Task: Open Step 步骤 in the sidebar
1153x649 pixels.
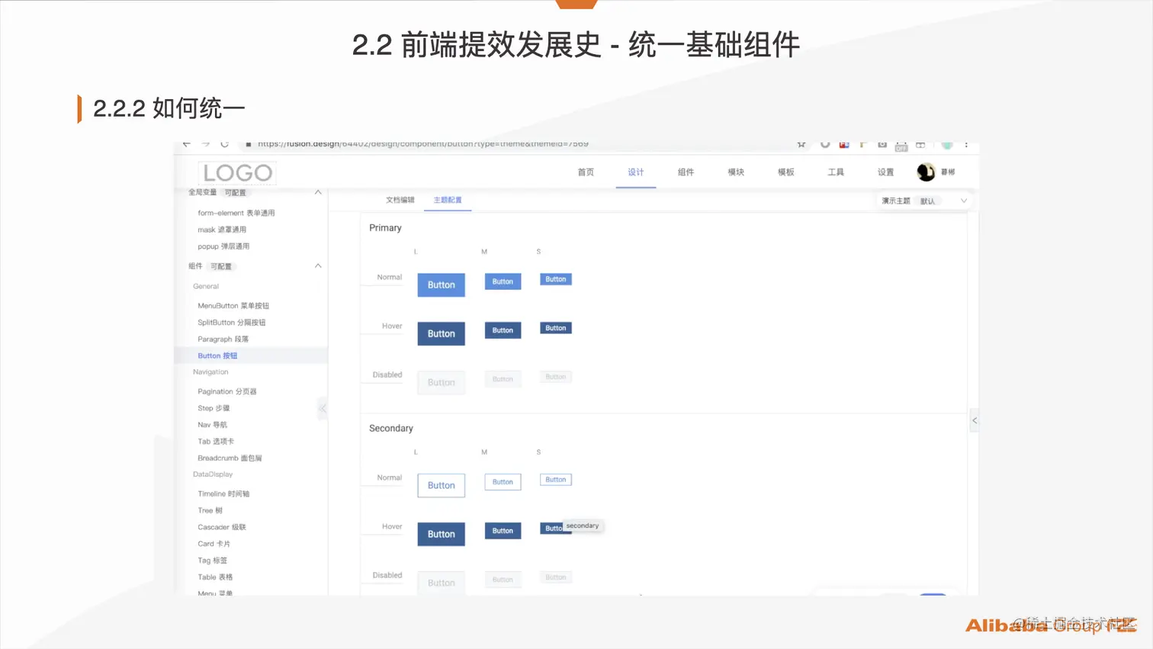Action: (x=214, y=408)
